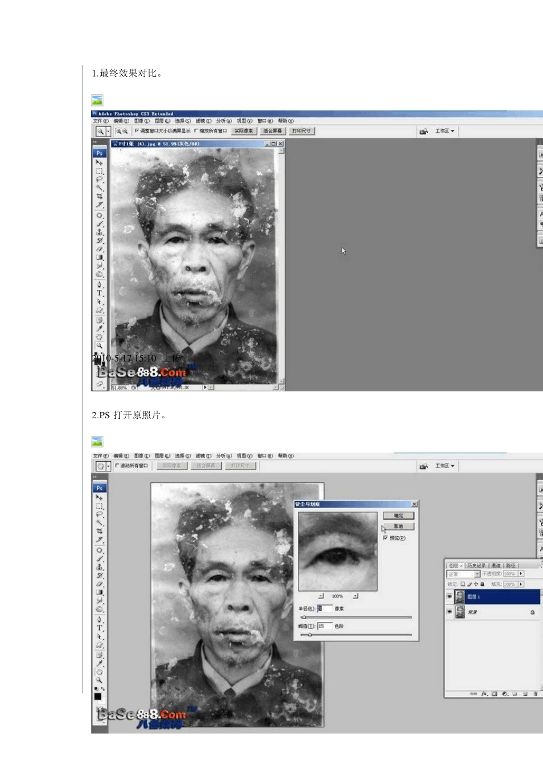Image resolution: width=543 pixels, height=769 pixels.
Task: Switch to the 通道 tab
Action: [x=496, y=565]
